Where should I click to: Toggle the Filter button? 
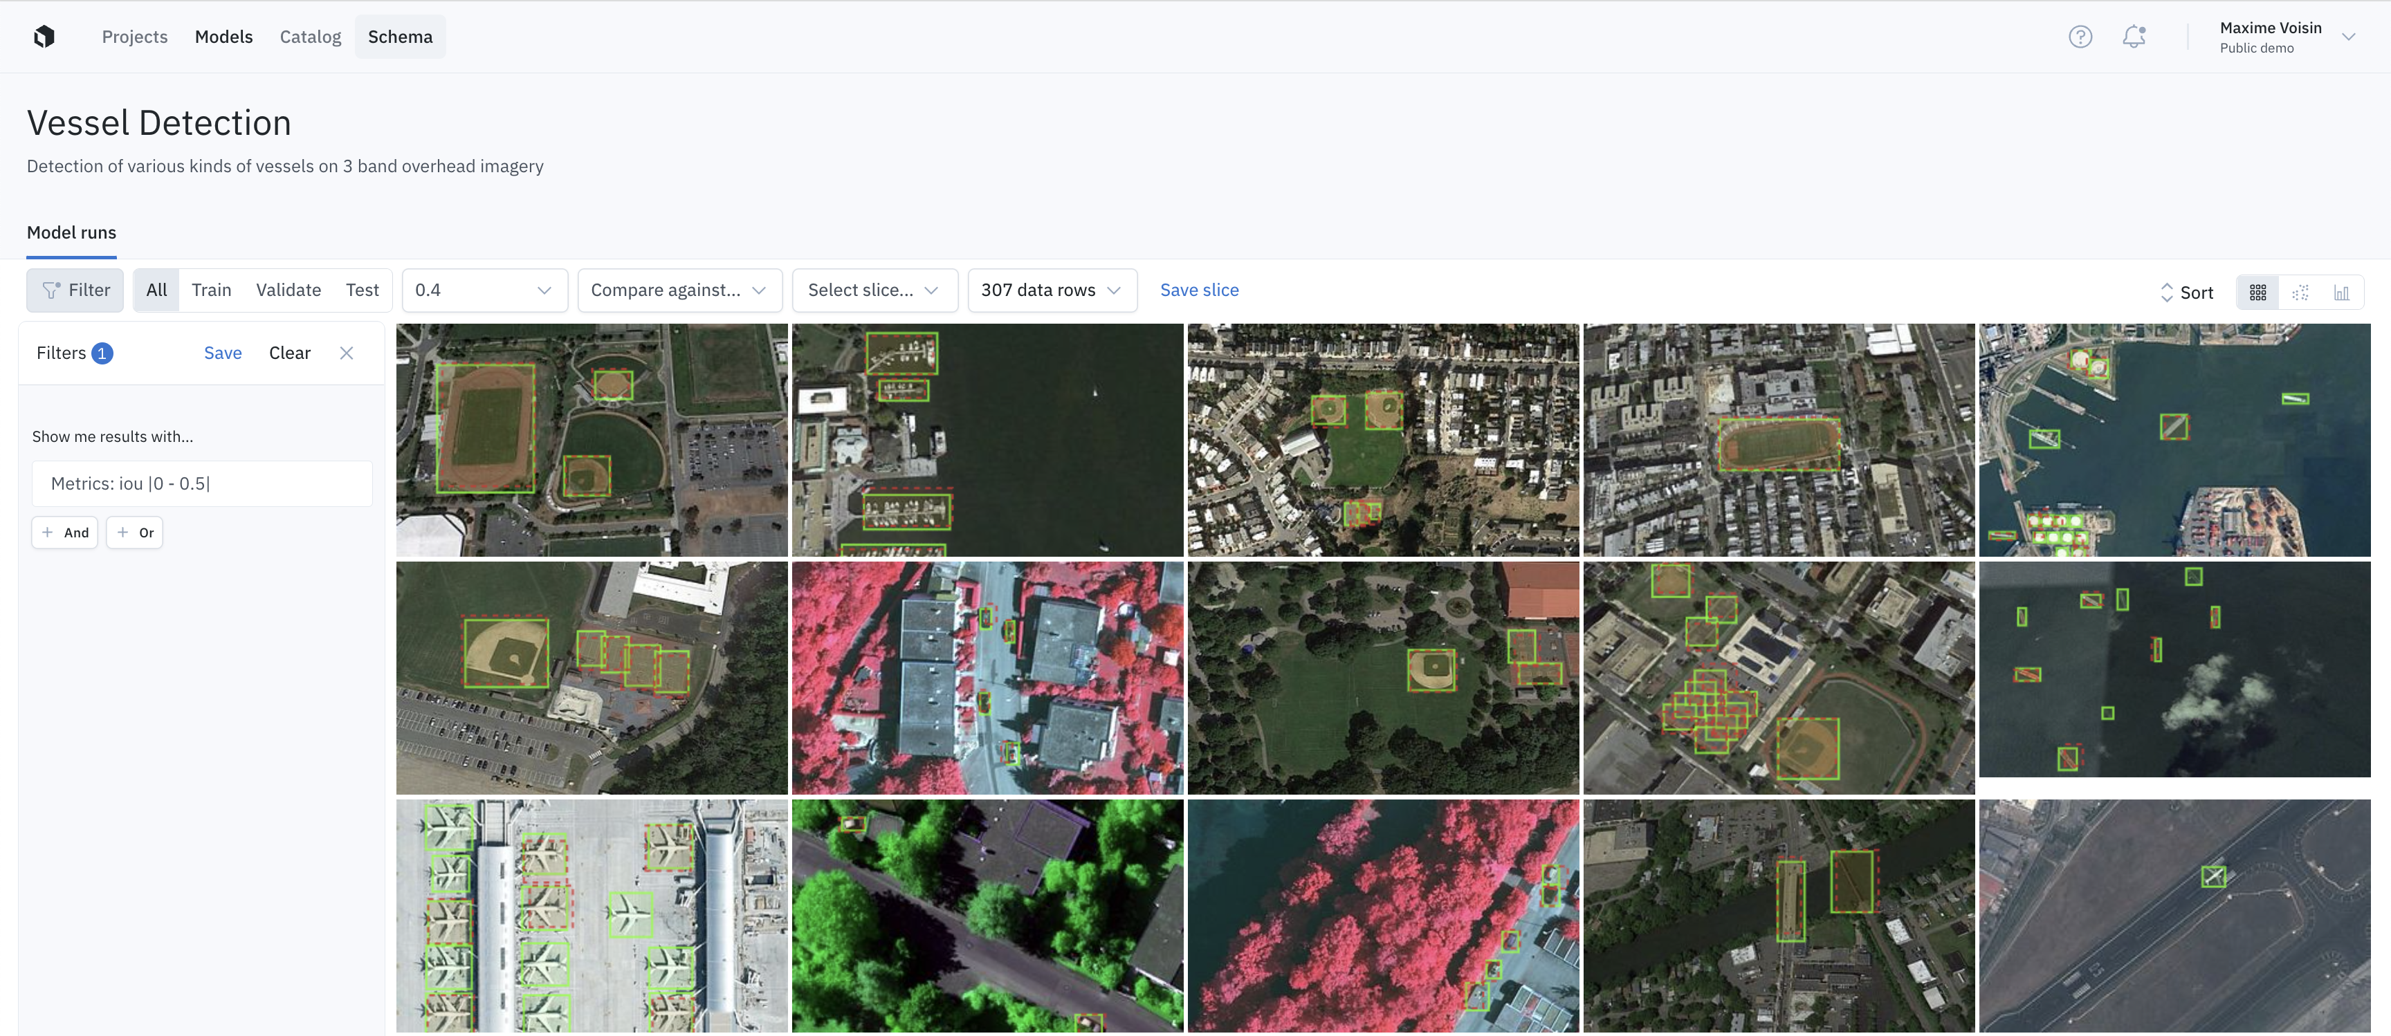coord(75,290)
